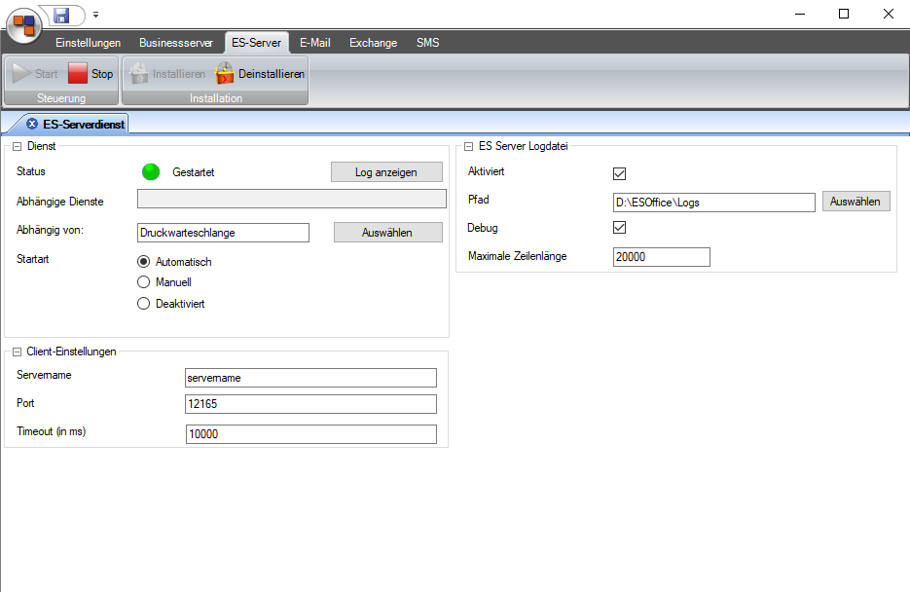
Task: Open the Exchange ribbon tab
Action: coord(373,43)
